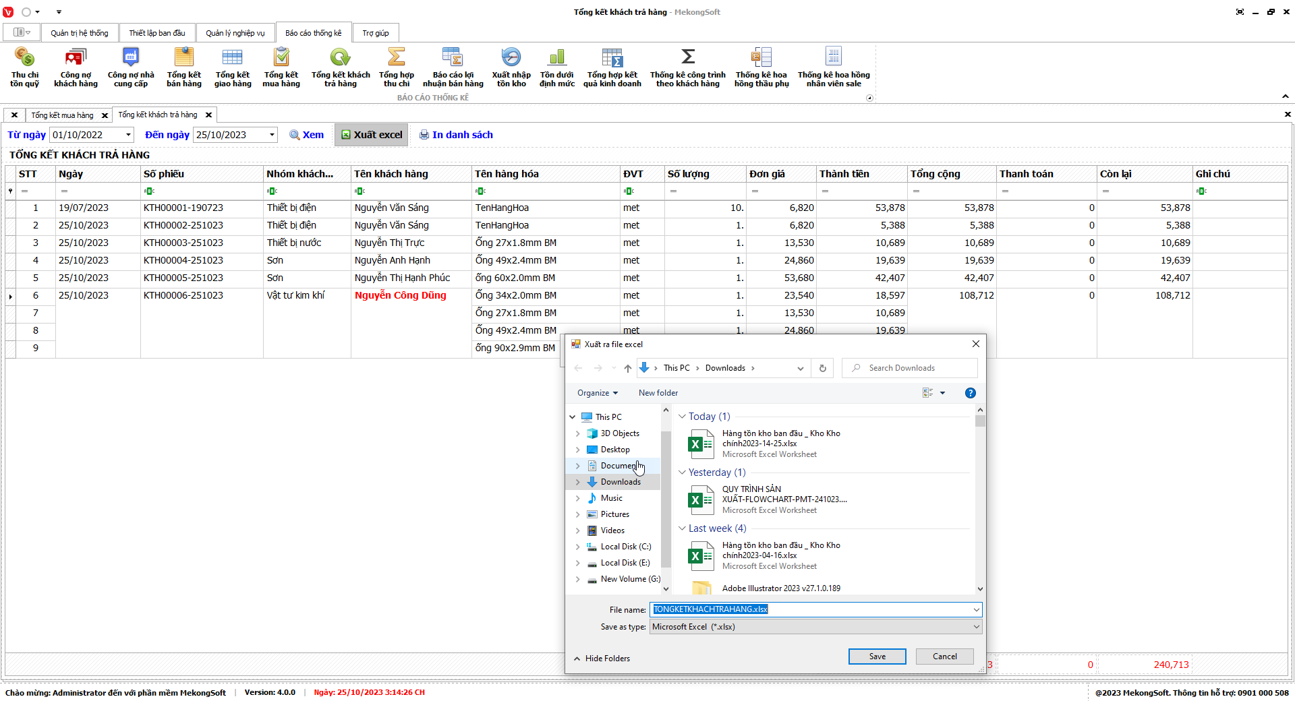Screen dimensions: 1295x701
Task: Refresh the Downloads folder listing
Action: coord(822,368)
